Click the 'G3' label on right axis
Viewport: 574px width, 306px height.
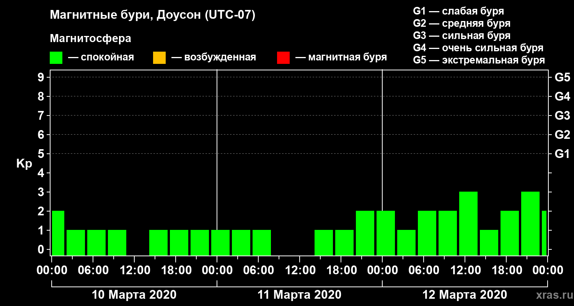pos(562,116)
